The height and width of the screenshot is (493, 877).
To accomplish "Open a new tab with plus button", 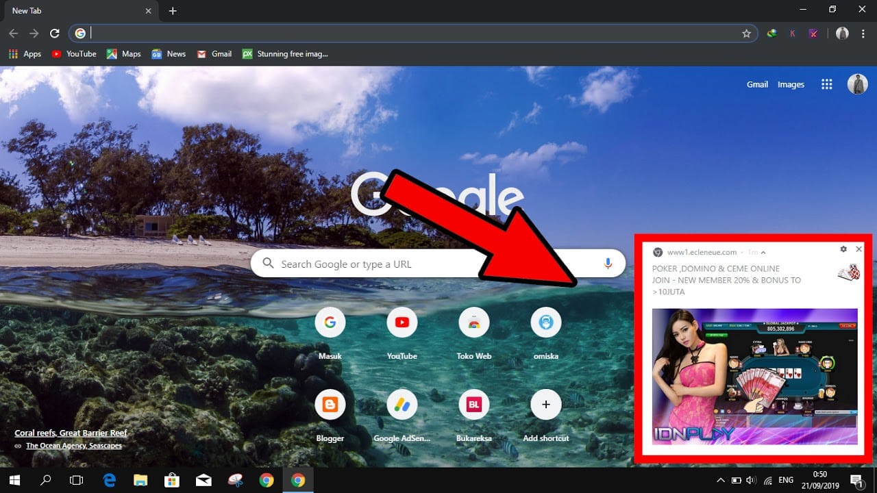I will click(173, 11).
